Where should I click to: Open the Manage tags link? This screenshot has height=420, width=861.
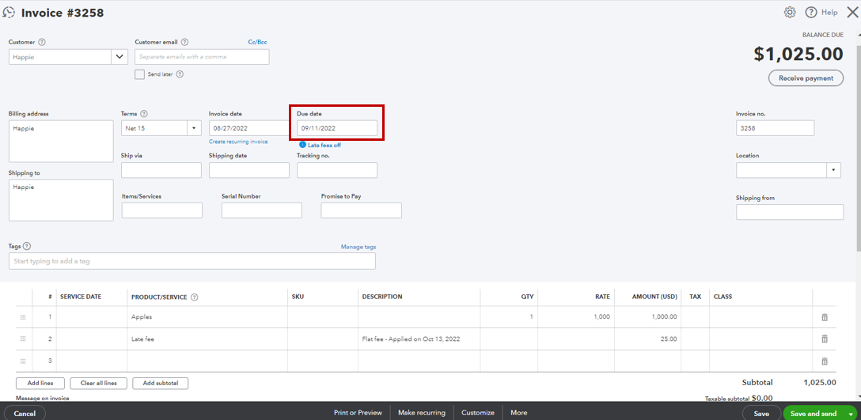358,247
